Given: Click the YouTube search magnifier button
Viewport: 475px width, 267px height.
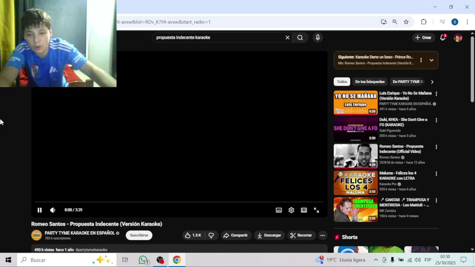Looking at the screenshot, I should [300, 37].
